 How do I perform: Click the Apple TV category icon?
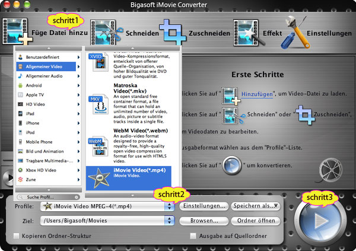(20, 95)
